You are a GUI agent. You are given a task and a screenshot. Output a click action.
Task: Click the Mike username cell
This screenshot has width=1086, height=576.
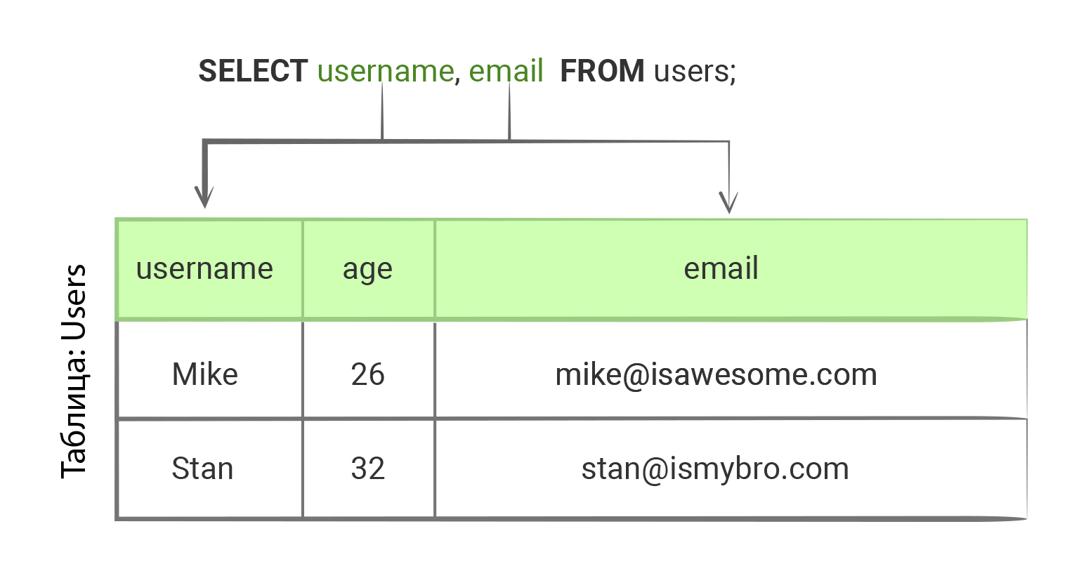tap(204, 374)
